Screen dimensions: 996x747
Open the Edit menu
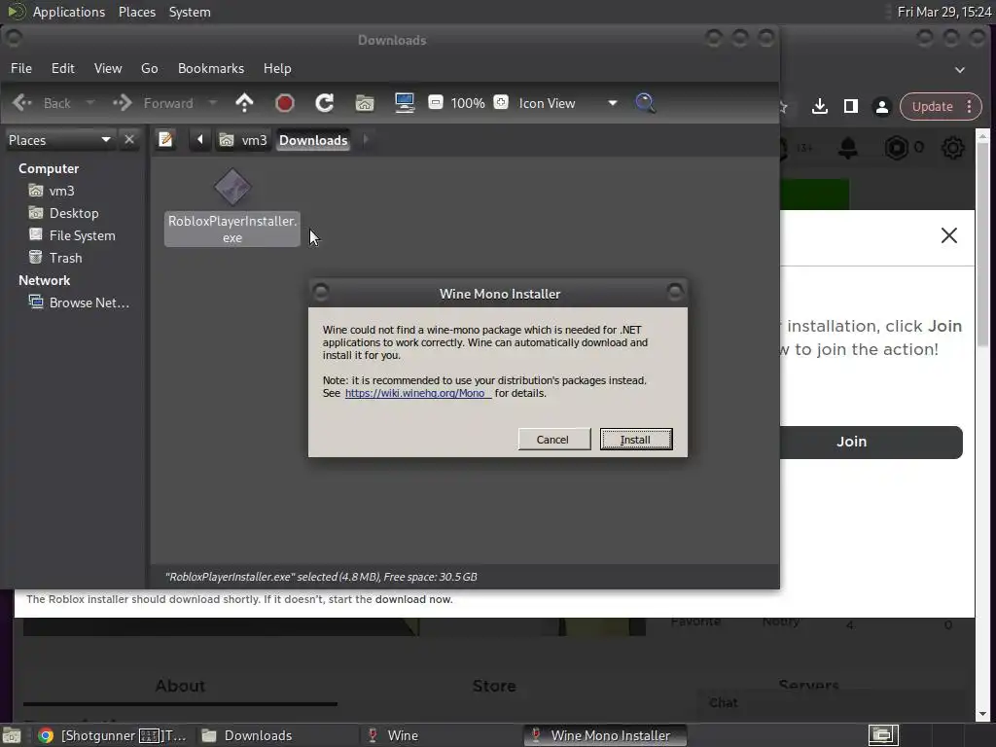pos(63,69)
